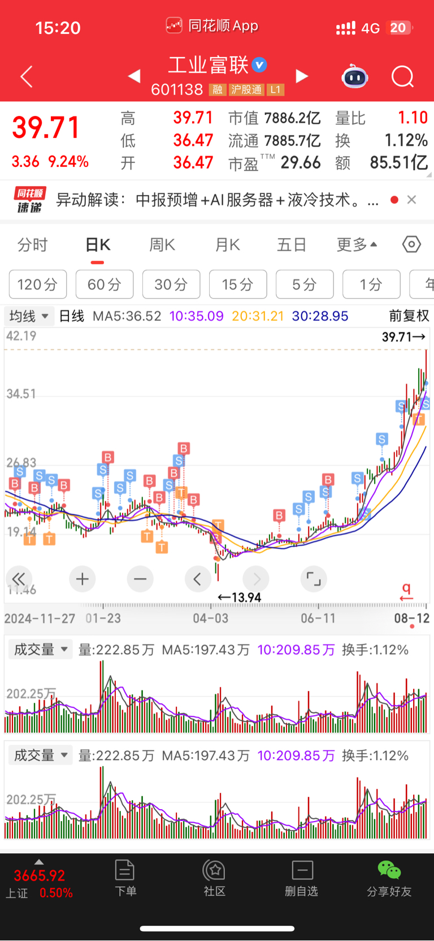Viewport: 434px width, 941px height.
Task: Expand the 更多 periods menu
Action: pos(357,245)
